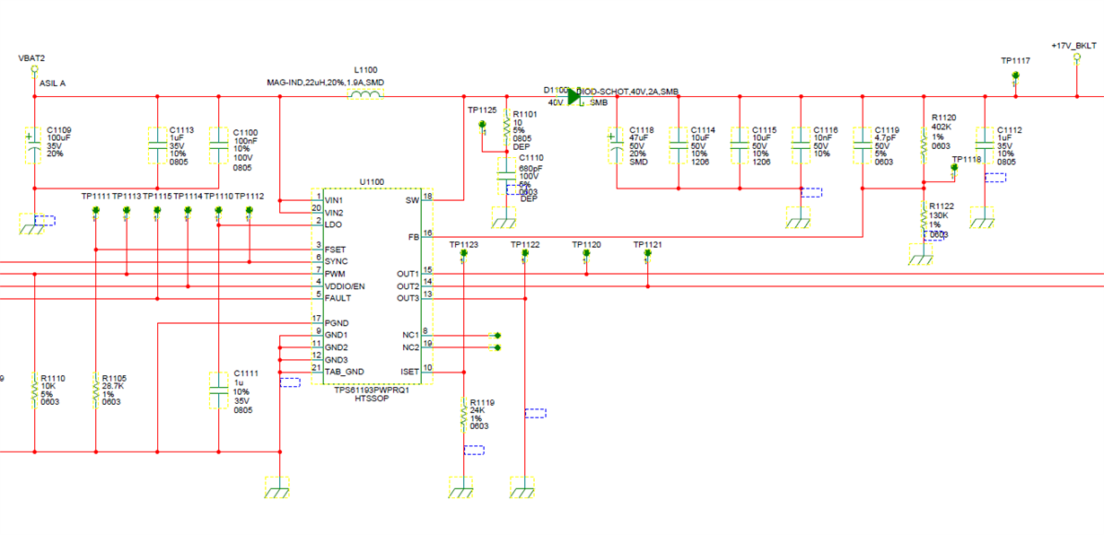
Task: Pick the C1100 100nF capacitor symbol
Action: [219, 145]
